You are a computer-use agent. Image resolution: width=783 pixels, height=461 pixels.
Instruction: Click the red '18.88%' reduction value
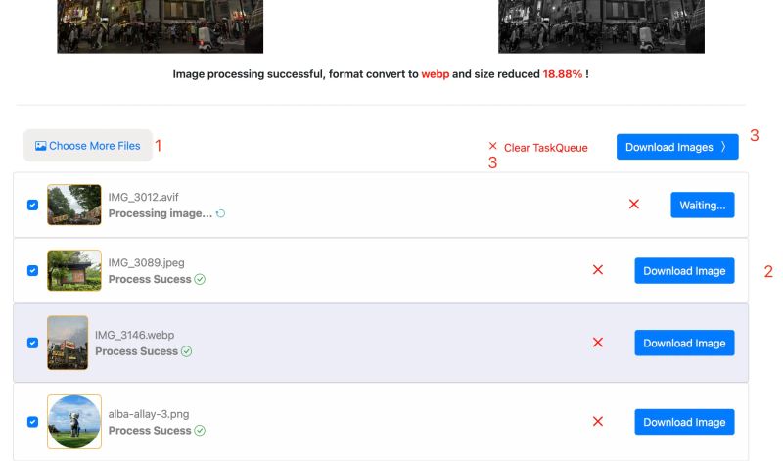tap(563, 74)
